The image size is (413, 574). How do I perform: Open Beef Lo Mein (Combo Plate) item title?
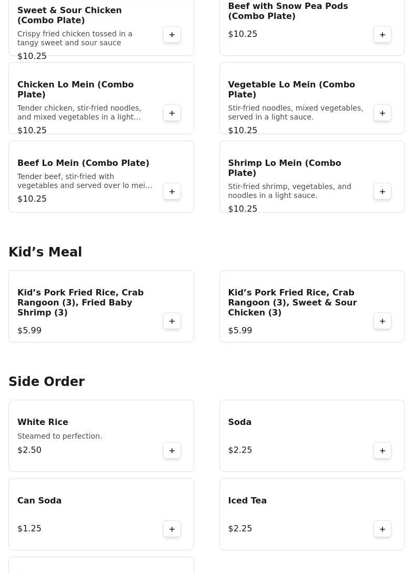(83, 163)
